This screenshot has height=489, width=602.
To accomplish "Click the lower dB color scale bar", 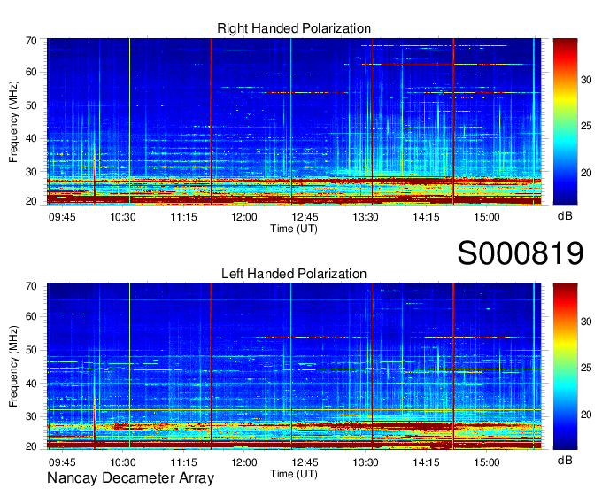I will pos(565,367).
